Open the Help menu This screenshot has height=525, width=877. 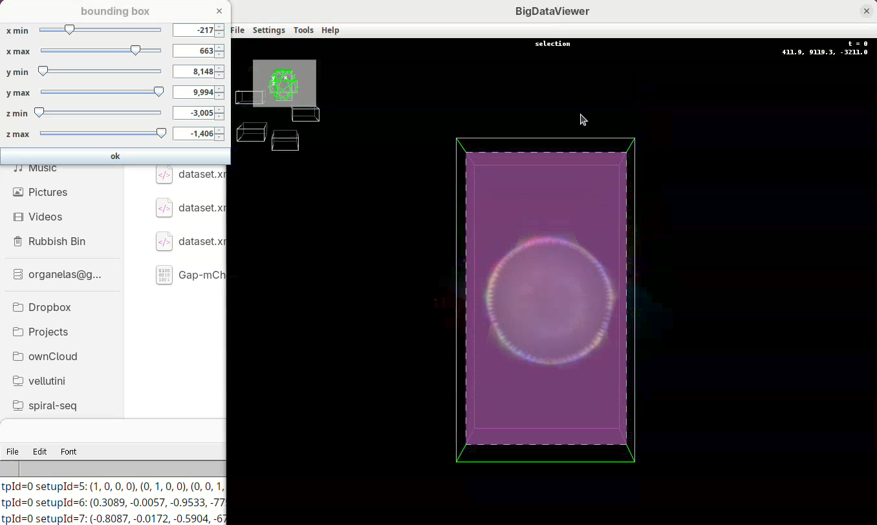pyautogui.click(x=330, y=30)
